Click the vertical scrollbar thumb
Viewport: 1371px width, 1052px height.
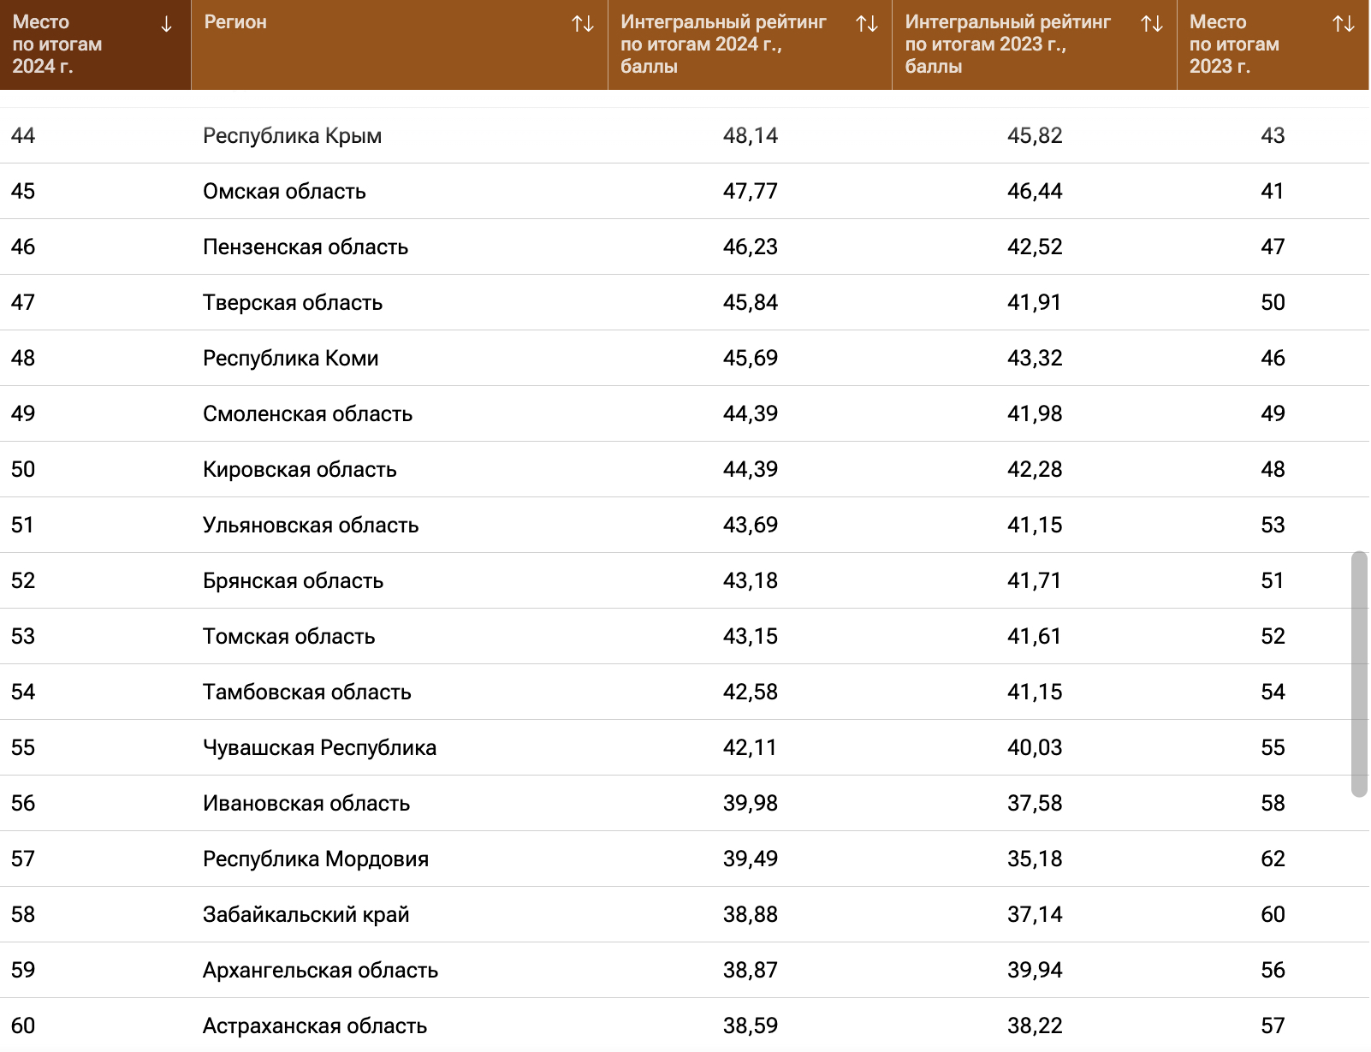pyautogui.click(x=1359, y=674)
